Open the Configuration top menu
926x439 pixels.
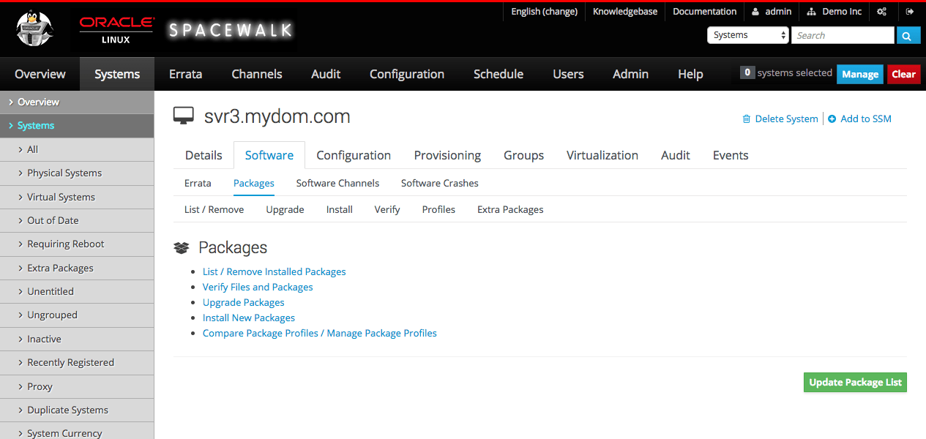(407, 74)
